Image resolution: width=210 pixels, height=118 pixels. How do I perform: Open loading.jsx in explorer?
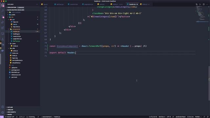tap(16, 34)
